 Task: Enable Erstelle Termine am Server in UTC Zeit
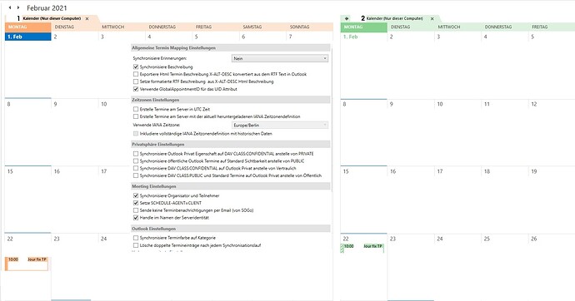click(x=136, y=109)
